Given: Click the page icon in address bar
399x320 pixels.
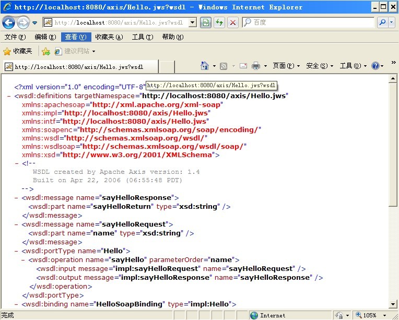Looking at the screenshot, I should (48, 22).
